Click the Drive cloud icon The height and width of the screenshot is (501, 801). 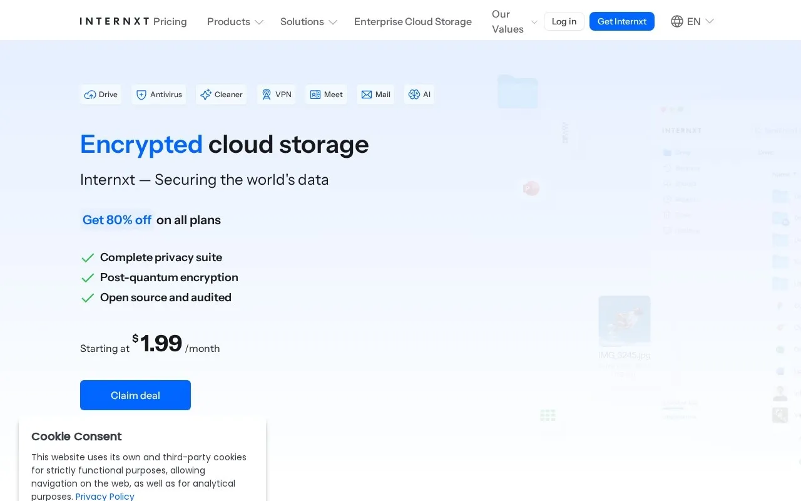(90, 95)
